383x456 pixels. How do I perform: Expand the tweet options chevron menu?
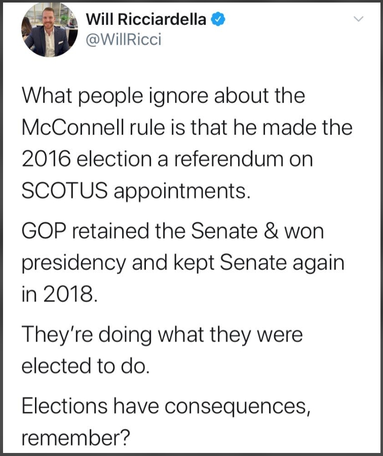click(358, 19)
